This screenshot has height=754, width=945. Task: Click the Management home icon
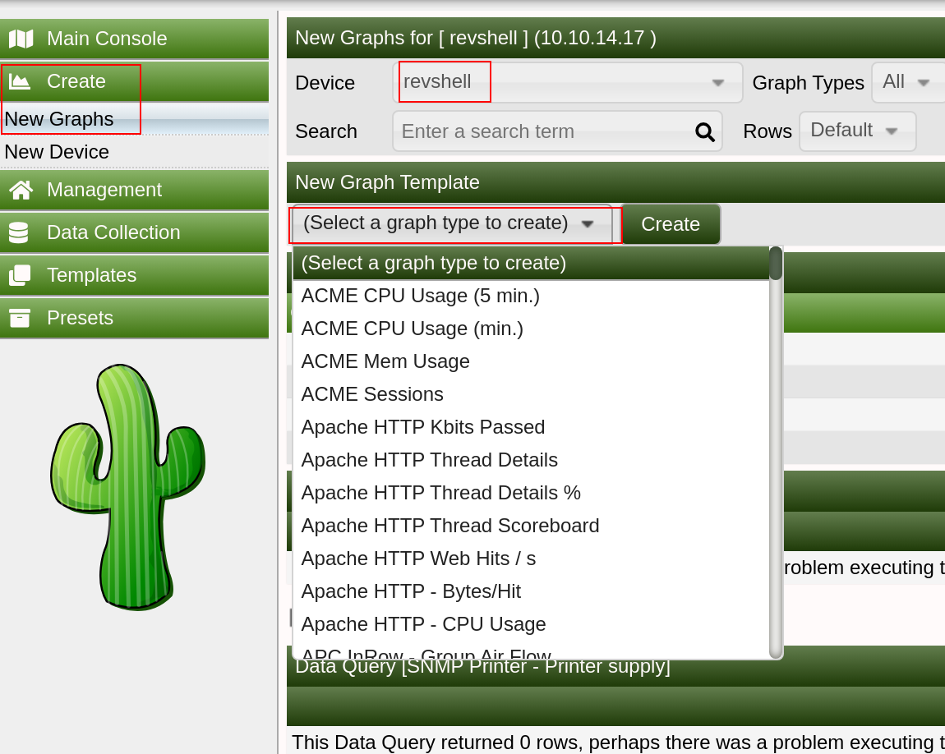tap(21, 190)
